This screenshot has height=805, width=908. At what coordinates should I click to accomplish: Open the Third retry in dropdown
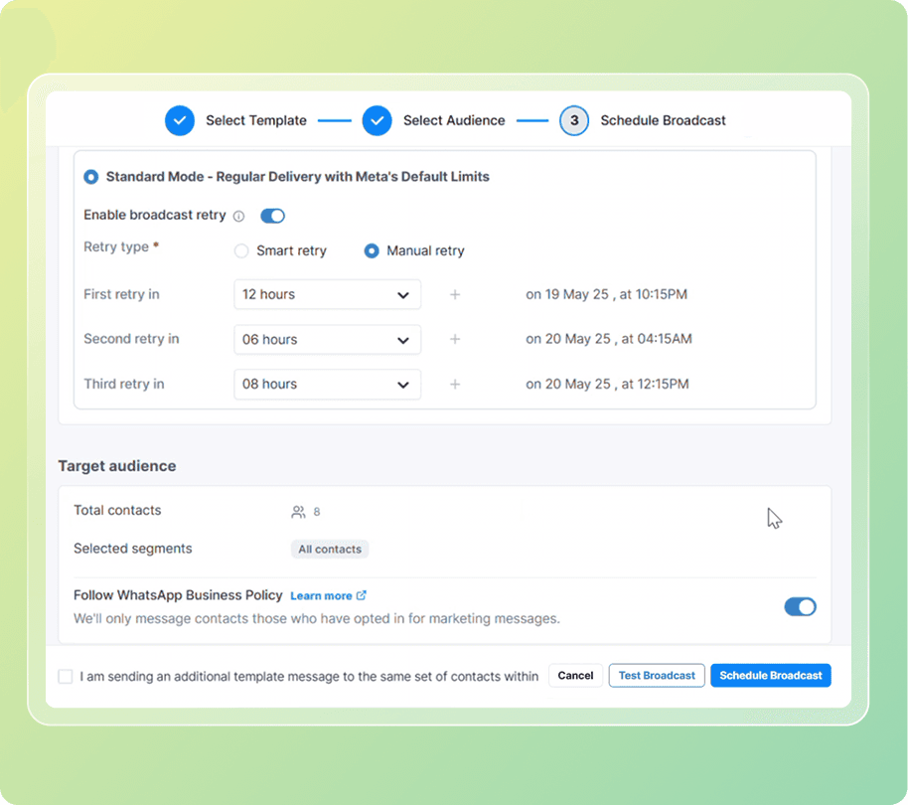[327, 385]
